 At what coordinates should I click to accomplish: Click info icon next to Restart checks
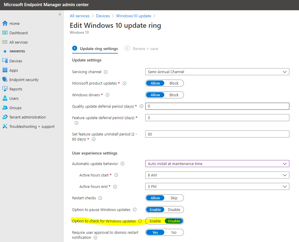tap(100, 198)
